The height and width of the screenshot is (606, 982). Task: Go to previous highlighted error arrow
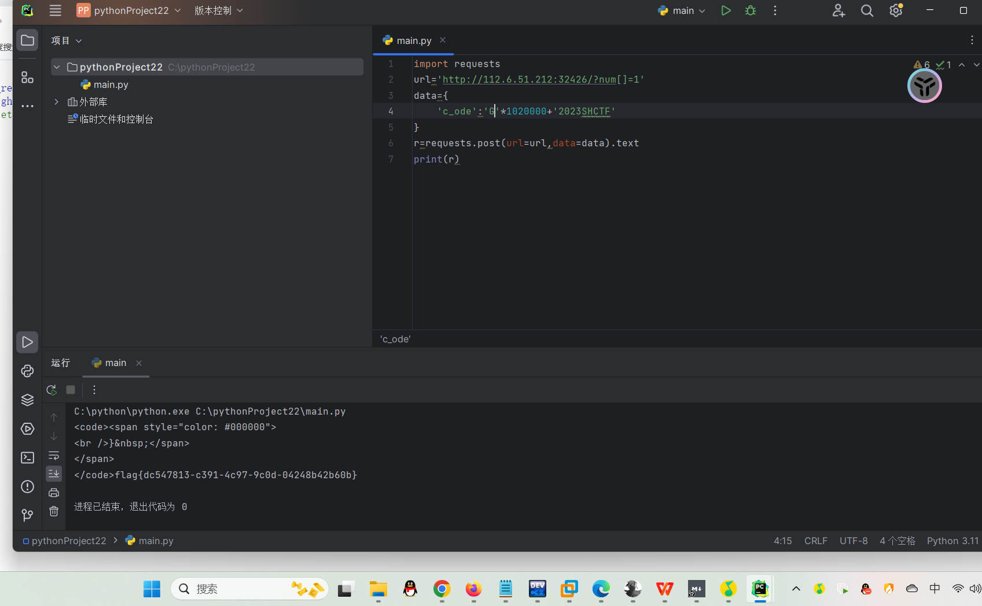962,65
